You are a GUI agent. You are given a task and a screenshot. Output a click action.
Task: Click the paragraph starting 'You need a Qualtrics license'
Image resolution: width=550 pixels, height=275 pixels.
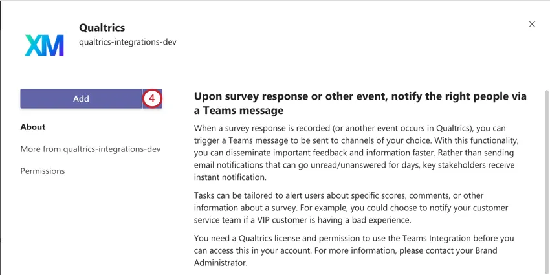[x=353, y=250]
